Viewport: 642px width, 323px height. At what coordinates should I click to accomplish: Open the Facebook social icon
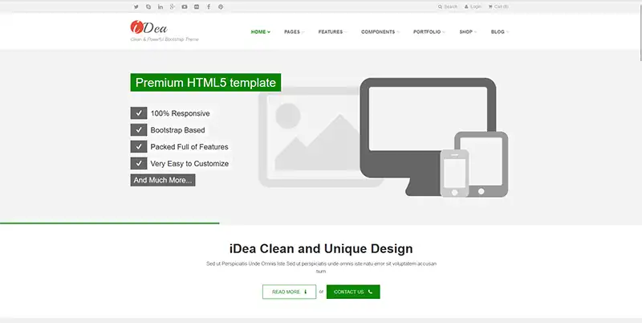click(209, 6)
